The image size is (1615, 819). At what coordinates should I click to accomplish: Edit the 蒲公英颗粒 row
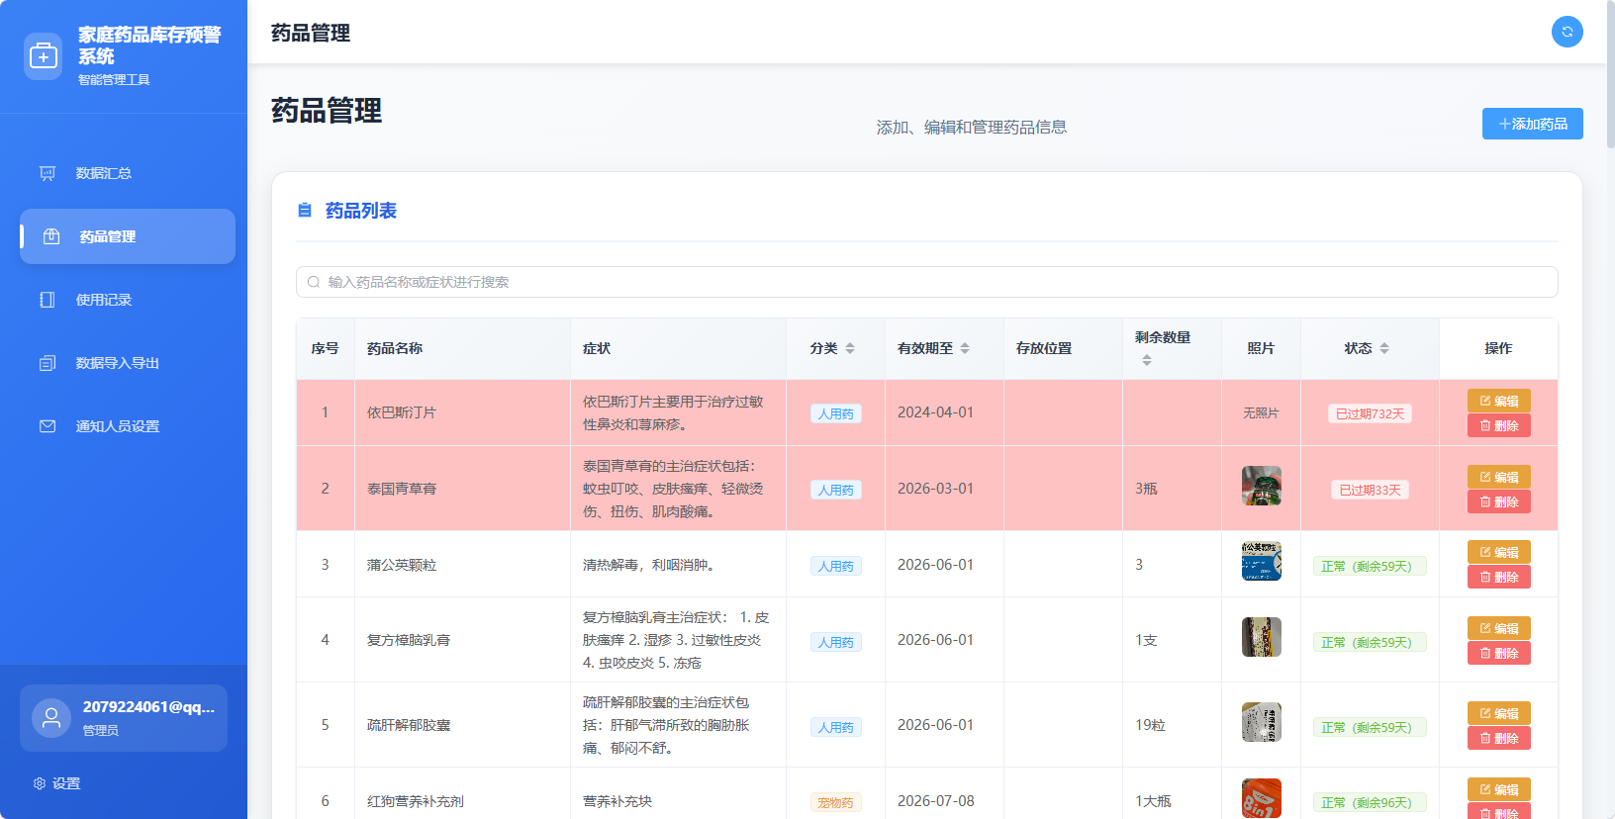tap(1499, 552)
